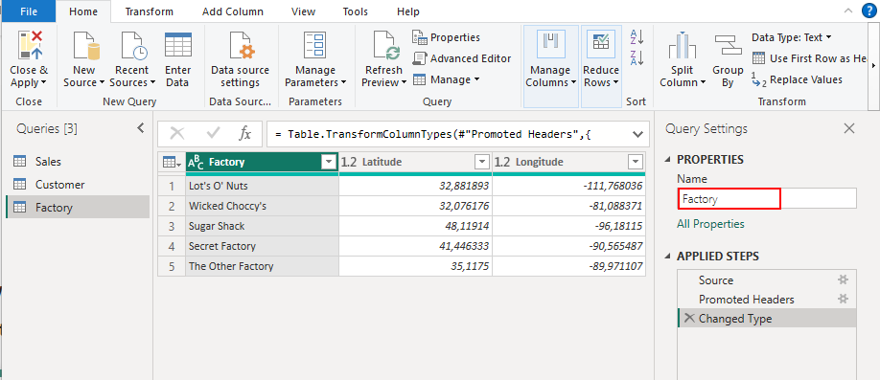Open the Latitude column filter dropdown
The width and height of the screenshot is (880, 380).
pyautogui.click(x=482, y=163)
